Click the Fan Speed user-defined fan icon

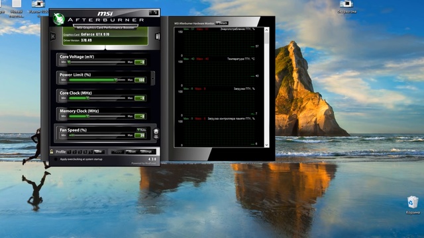pos(156,134)
